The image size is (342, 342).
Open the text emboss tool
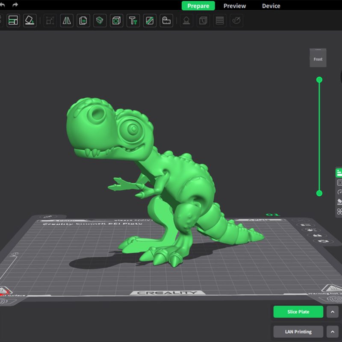pos(133,20)
